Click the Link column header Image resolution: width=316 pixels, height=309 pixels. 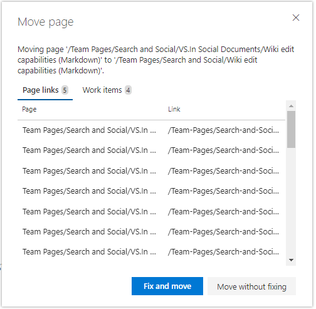click(174, 109)
